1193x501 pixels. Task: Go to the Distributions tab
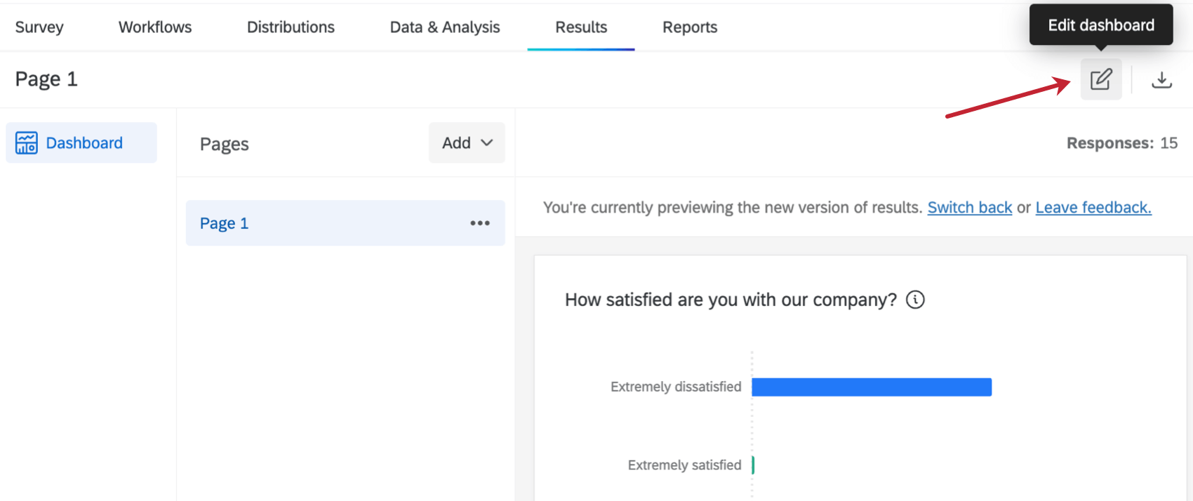(291, 27)
